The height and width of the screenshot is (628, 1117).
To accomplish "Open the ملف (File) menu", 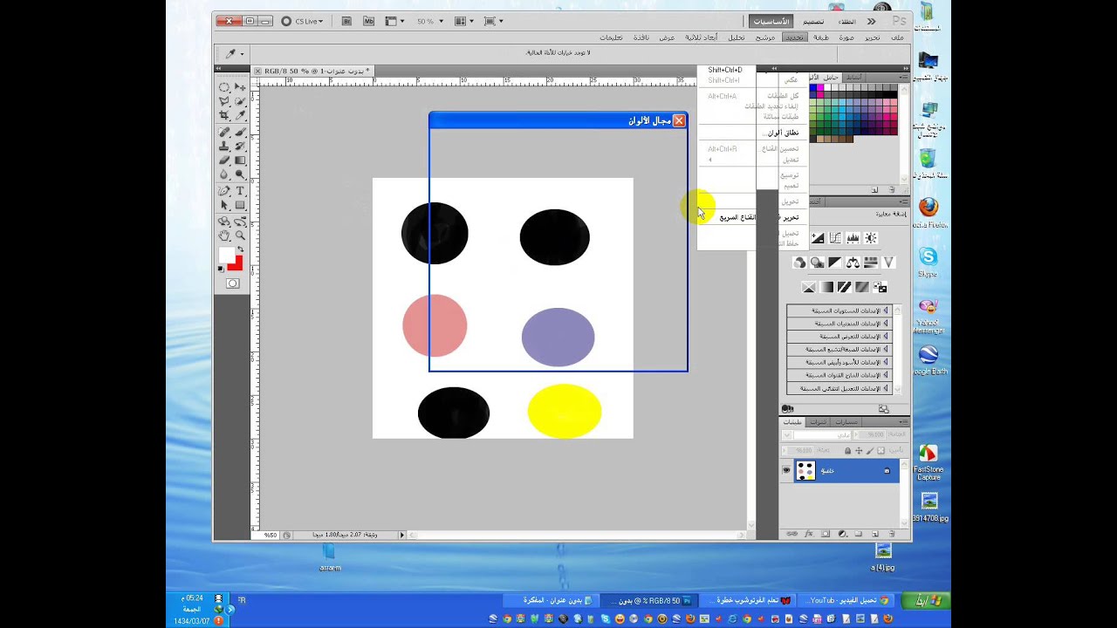I will 897,38.
